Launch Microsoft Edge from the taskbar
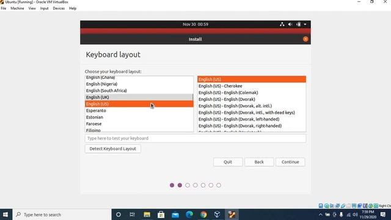The width and height of the screenshot is (391, 220). 189,215
